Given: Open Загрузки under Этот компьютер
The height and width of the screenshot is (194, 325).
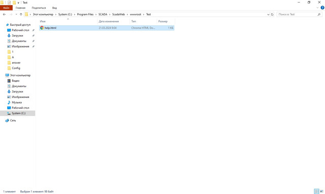Looking at the screenshot, I should (x=17, y=91).
